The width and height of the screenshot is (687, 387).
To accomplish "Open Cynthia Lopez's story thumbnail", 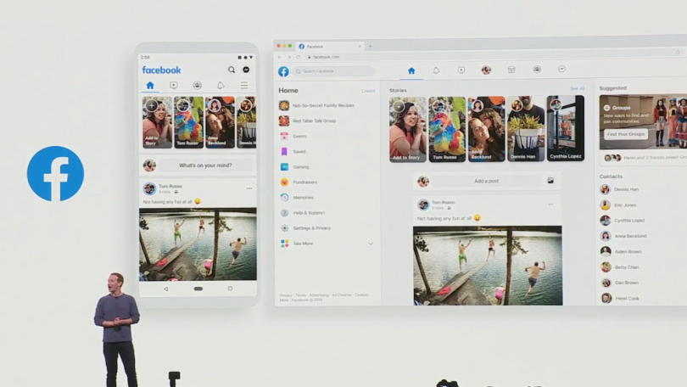I will coord(565,127).
